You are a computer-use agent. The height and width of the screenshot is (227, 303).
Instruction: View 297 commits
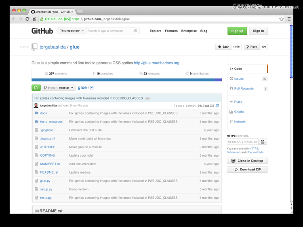point(56,74)
